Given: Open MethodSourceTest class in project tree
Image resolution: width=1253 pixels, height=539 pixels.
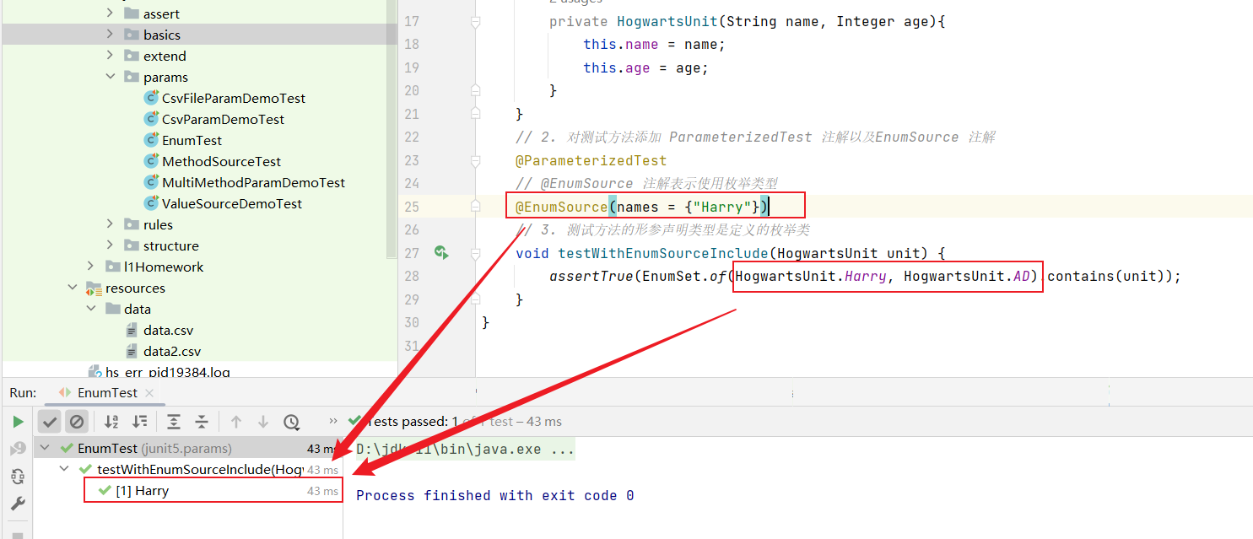Looking at the screenshot, I should pyautogui.click(x=221, y=161).
